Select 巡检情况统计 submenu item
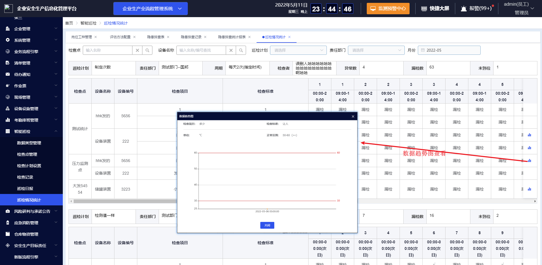The width and height of the screenshot is (542, 265). tap(31, 200)
